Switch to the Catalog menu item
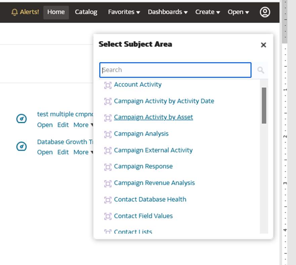Viewport: 296px width, 265px height. [86, 12]
